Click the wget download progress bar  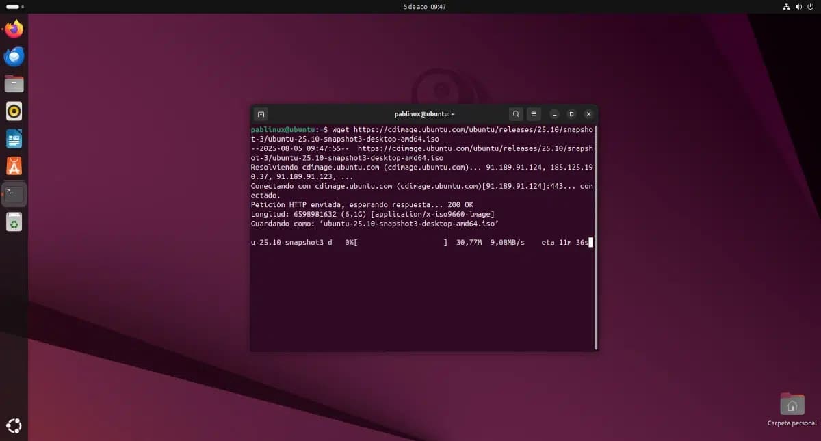pyautogui.click(x=402, y=242)
